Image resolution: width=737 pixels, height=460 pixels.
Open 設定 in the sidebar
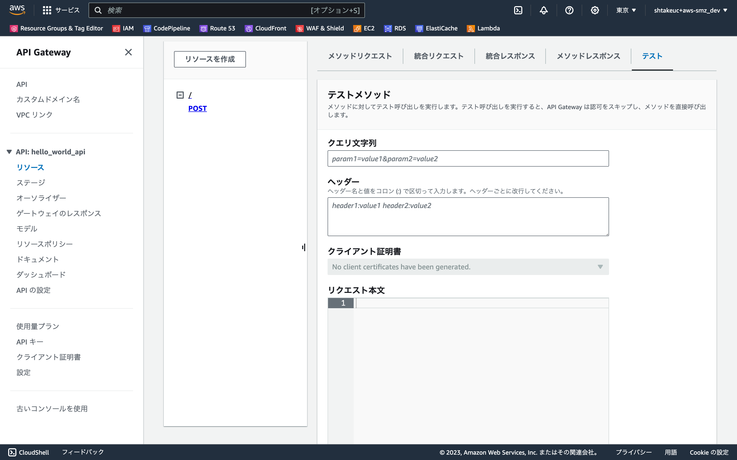pyautogui.click(x=24, y=372)
